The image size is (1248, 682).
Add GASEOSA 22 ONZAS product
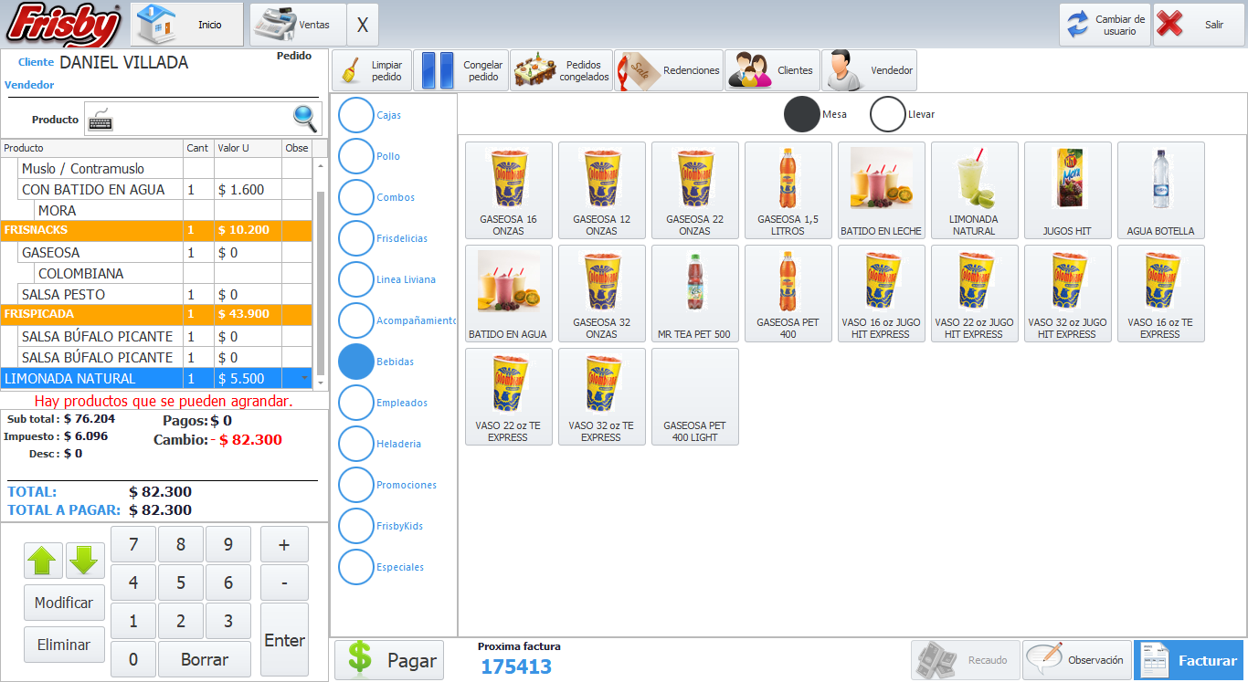(694, 190)
